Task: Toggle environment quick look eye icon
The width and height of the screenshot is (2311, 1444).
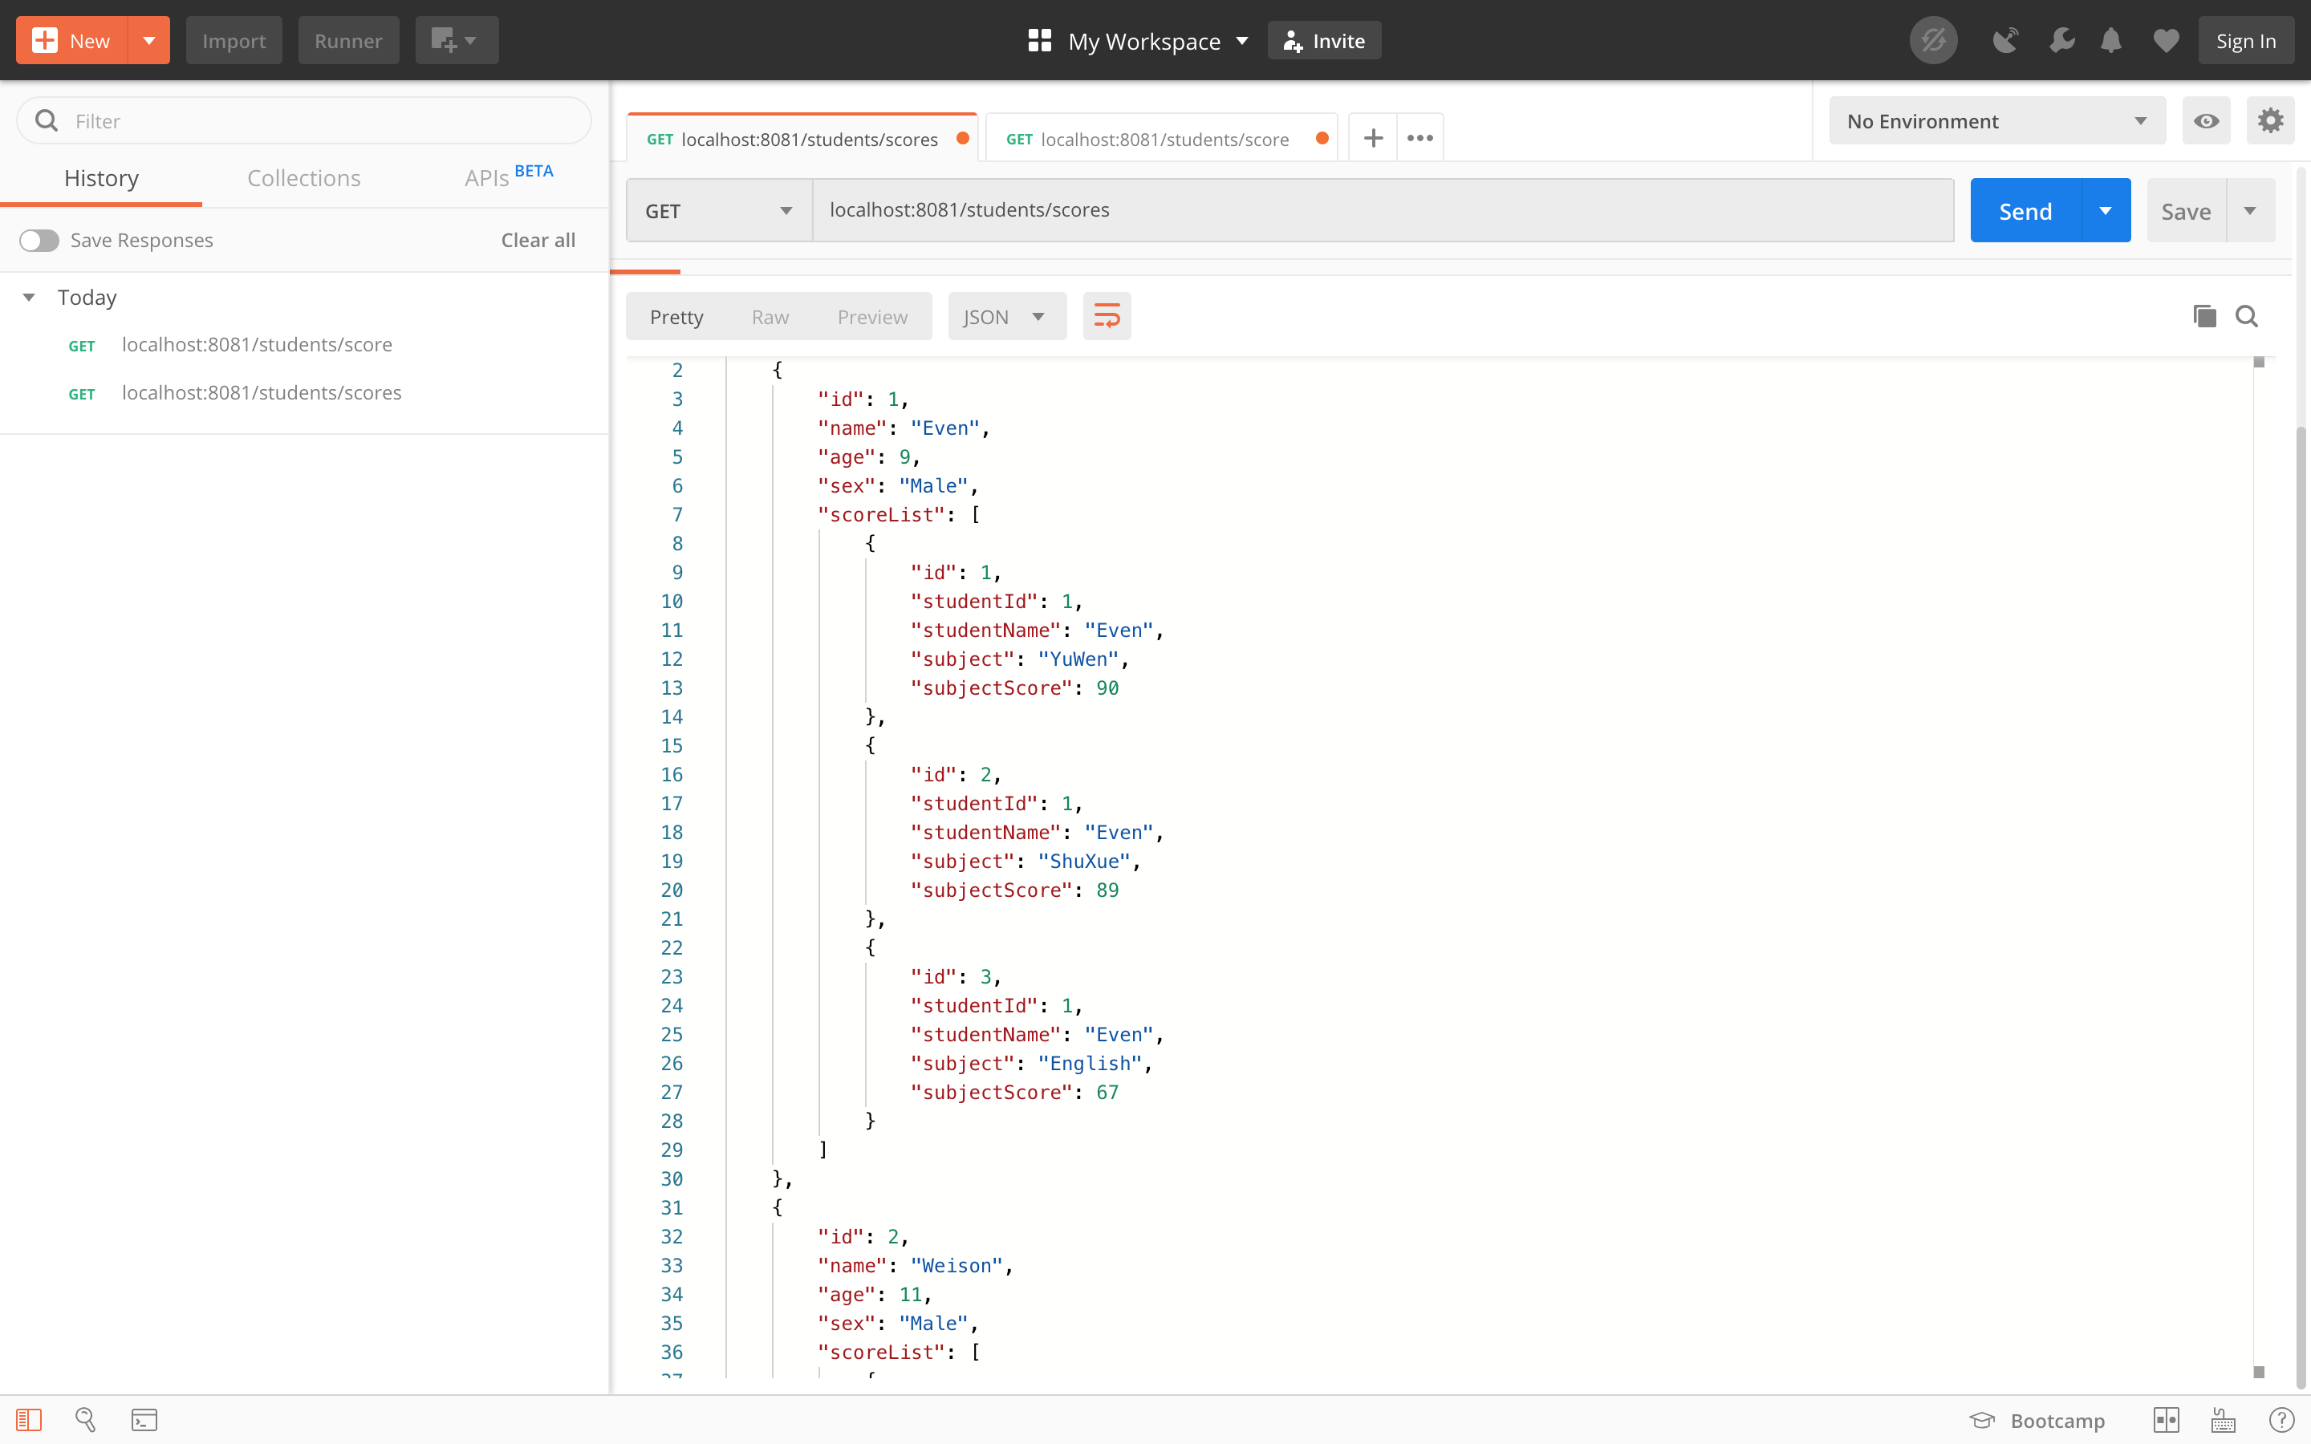Action: click(2206, 120)
